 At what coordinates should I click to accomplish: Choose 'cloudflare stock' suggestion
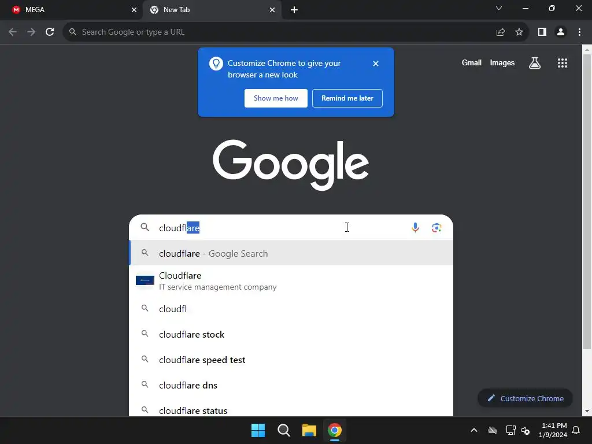click(x=291, y=335)
